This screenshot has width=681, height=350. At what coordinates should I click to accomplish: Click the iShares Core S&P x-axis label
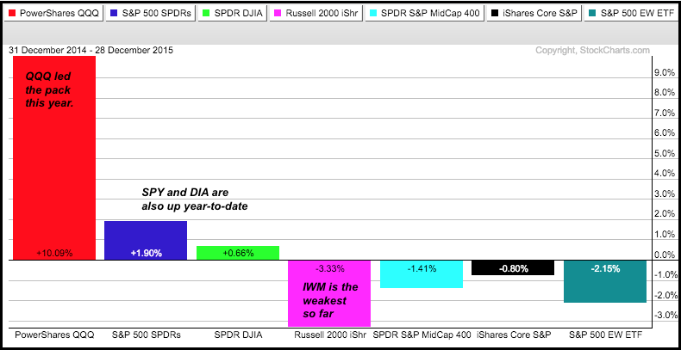click(515, 334)
